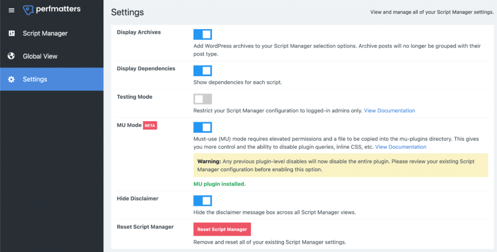The image size is (497, 252).
Task: Click the perfmatters logo
Action: (x=52, y=10)
